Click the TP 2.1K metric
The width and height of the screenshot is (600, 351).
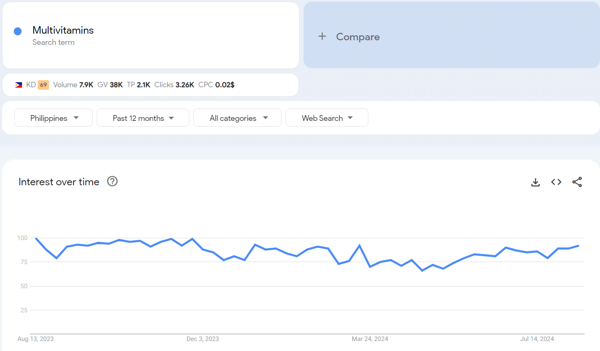[139, 85]
